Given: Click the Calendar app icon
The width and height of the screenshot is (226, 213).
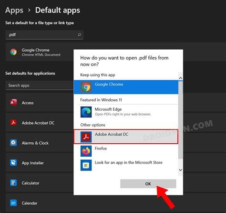Looking at the screenshot, I should click(x=13, y=203).
